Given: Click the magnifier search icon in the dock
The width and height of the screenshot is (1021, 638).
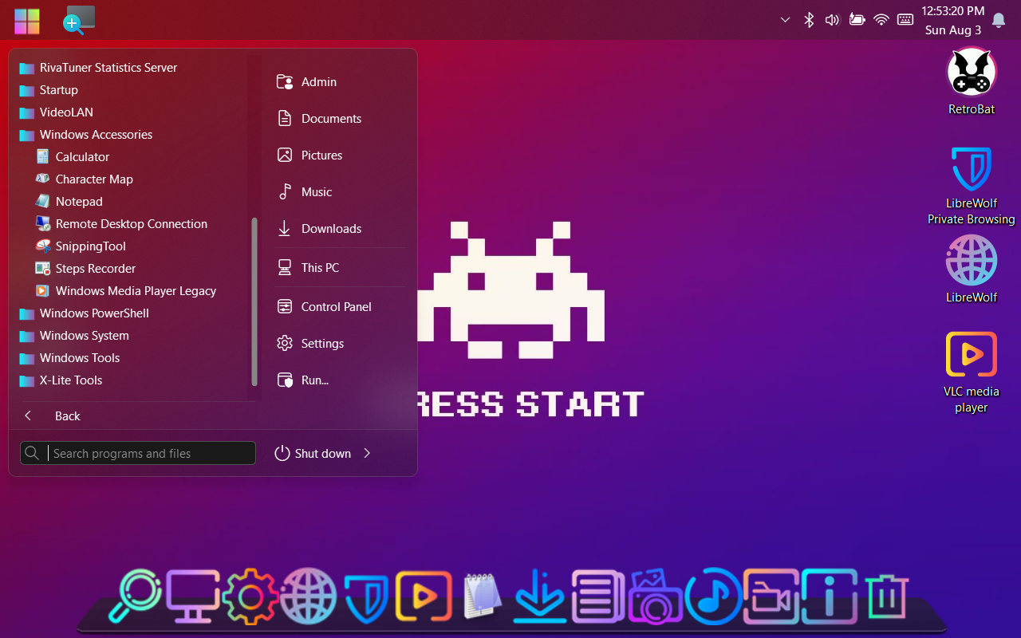Looking at the screenshot, I should pyautogui.click(x=135, y=596).
